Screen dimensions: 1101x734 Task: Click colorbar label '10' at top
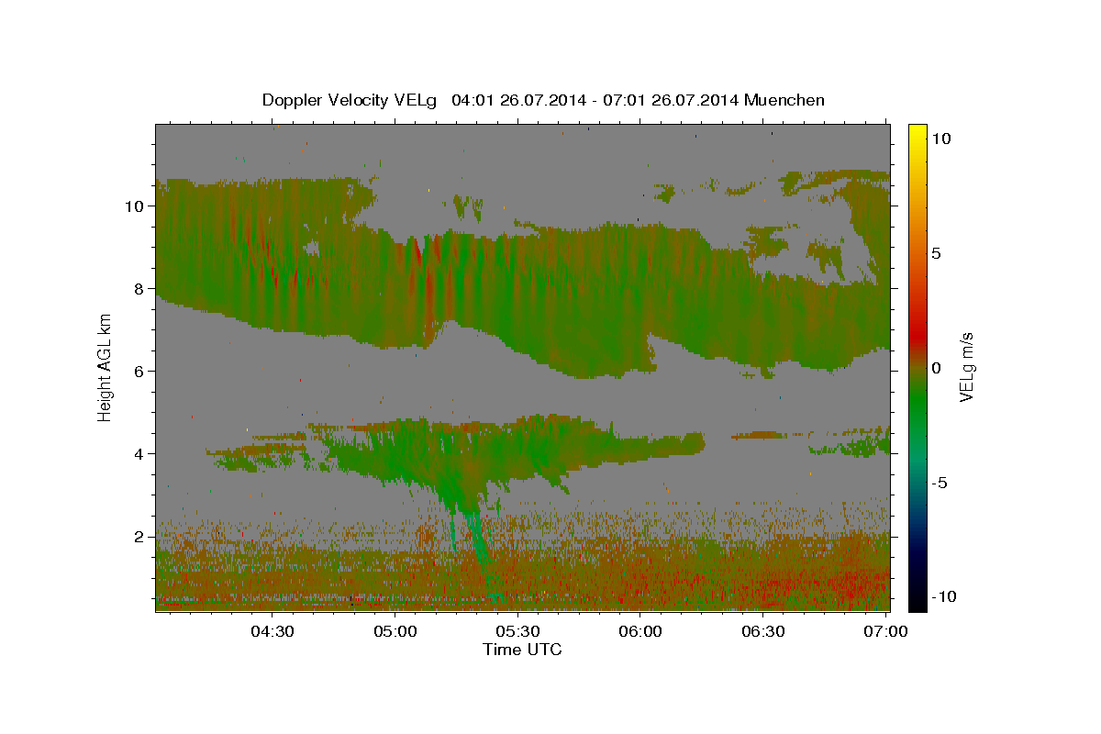(940, 138)
